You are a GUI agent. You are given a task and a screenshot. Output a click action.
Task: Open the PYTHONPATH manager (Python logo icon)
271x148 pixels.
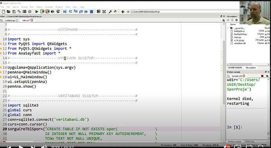(x=115, y=11)
